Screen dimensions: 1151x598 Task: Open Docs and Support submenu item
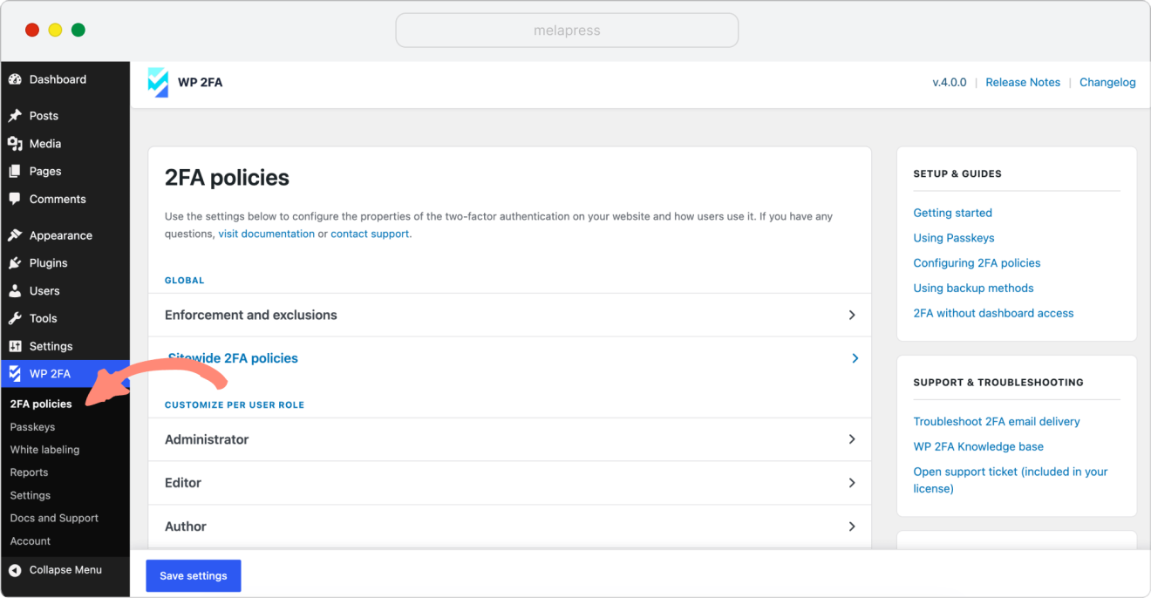click(54, 518)
